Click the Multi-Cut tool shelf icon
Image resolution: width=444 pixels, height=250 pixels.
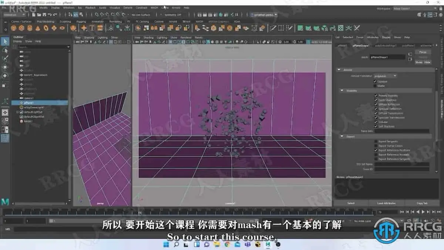(x=273, y=28)
